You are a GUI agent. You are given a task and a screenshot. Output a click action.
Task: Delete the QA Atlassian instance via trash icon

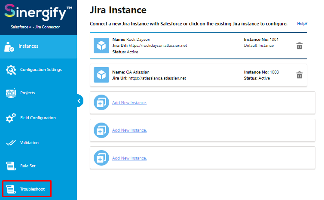(300, 75)
